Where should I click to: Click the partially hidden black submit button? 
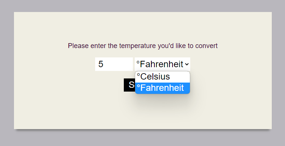(129, 85)
